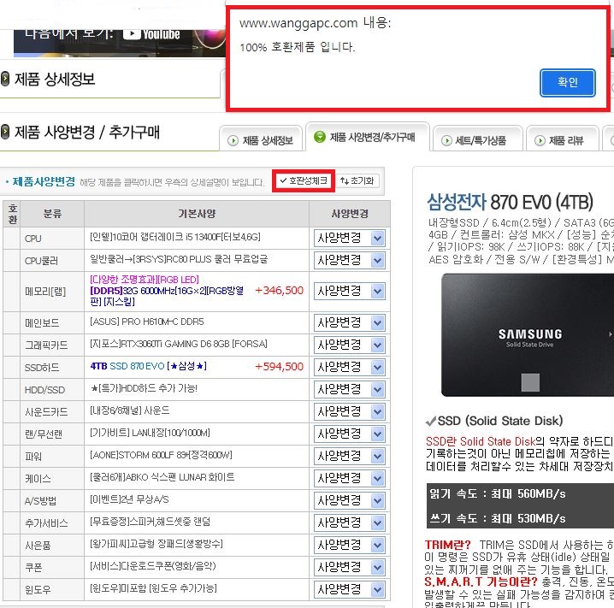Switch to the 제품 상세정보 tab
614x608 pixels.
(x=261, y=140)
